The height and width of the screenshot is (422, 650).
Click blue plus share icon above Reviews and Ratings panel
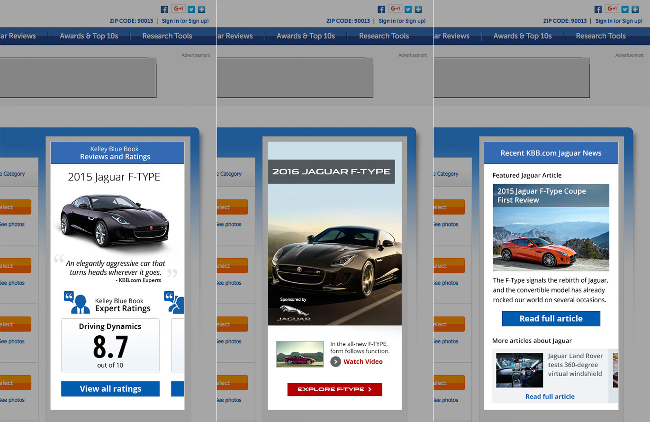201,9
